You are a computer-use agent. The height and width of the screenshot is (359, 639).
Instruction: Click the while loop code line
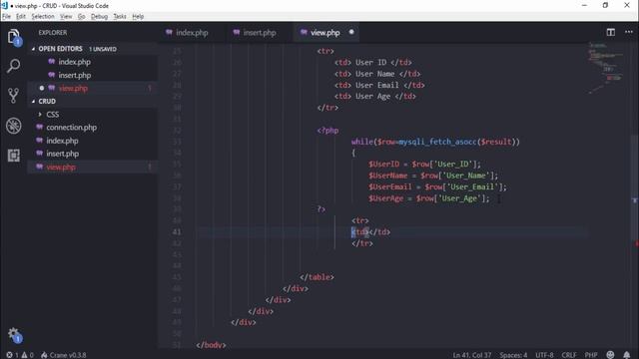[435, 142]
